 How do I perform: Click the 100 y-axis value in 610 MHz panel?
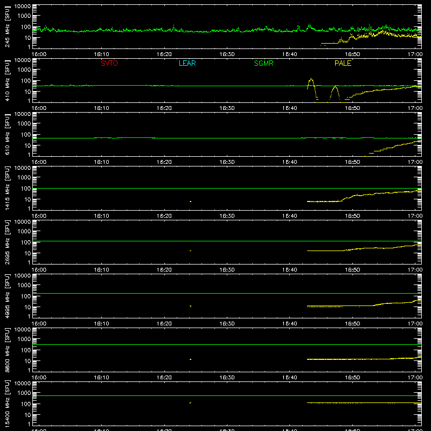pos(26,135)
